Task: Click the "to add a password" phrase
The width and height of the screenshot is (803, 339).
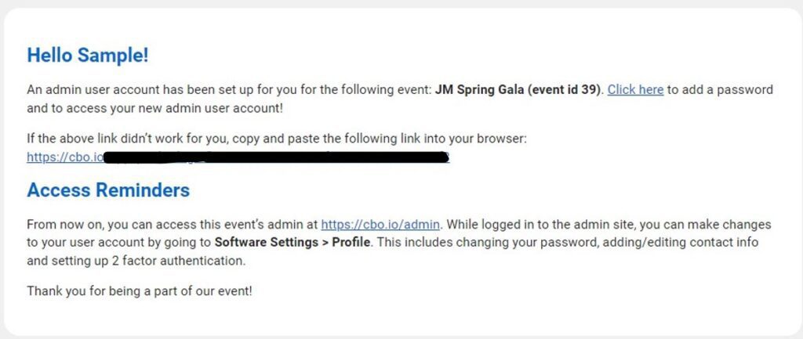Action: 720,89
